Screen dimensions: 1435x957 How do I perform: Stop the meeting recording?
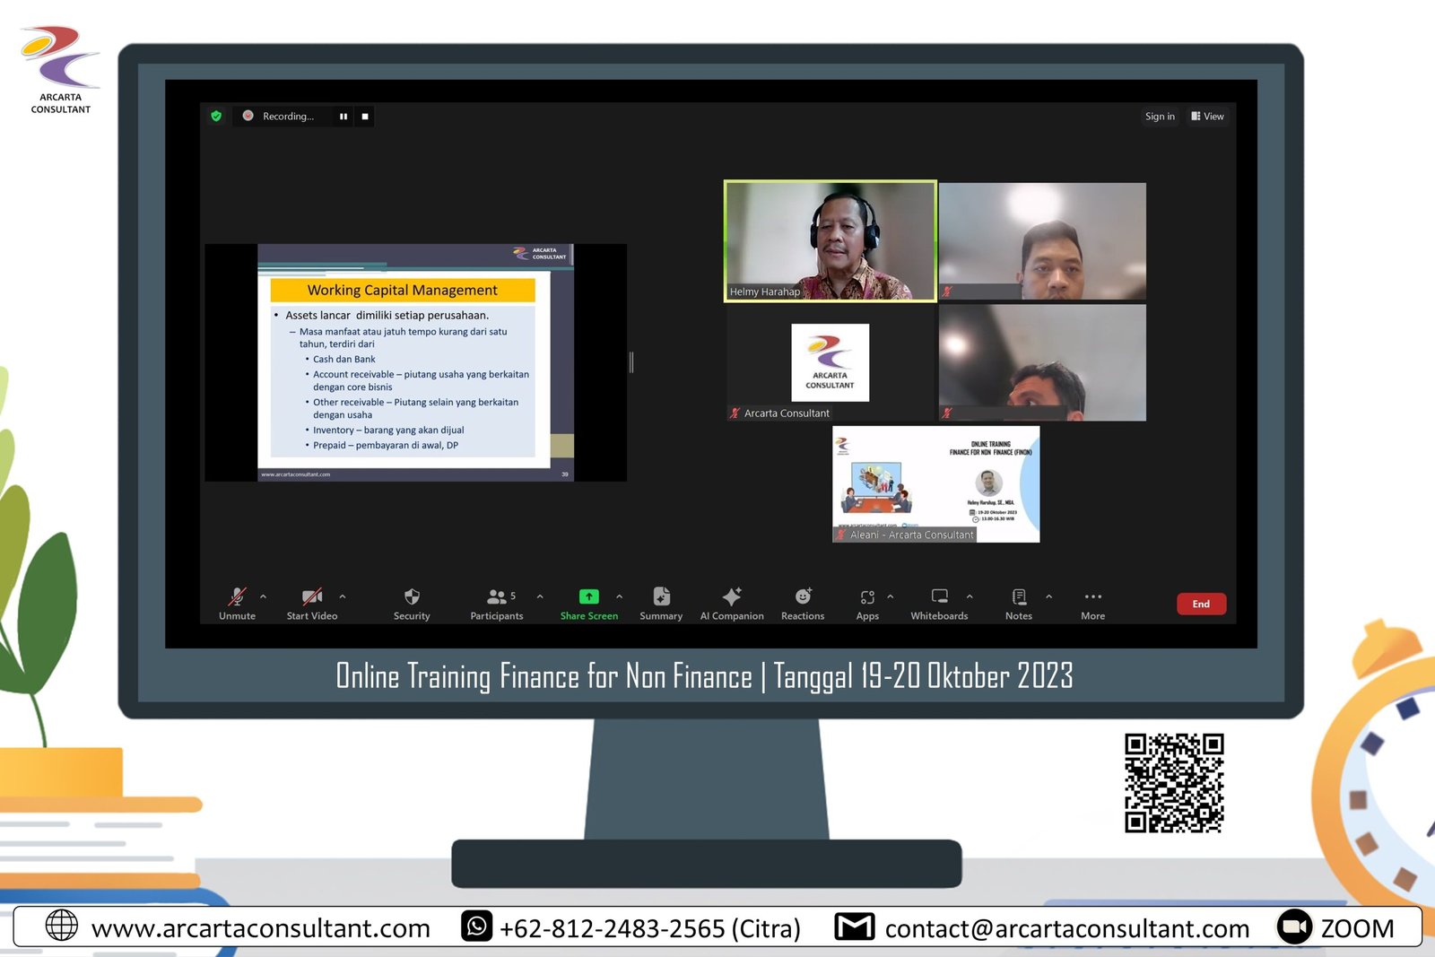point(365,117)
